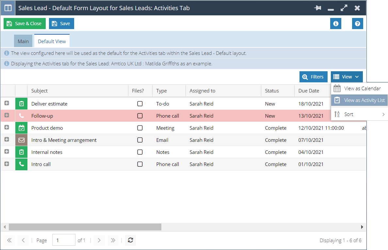Click the Product demo meeting calendar icon
This screenshot has height=250, width=388.
click(21, 128)
